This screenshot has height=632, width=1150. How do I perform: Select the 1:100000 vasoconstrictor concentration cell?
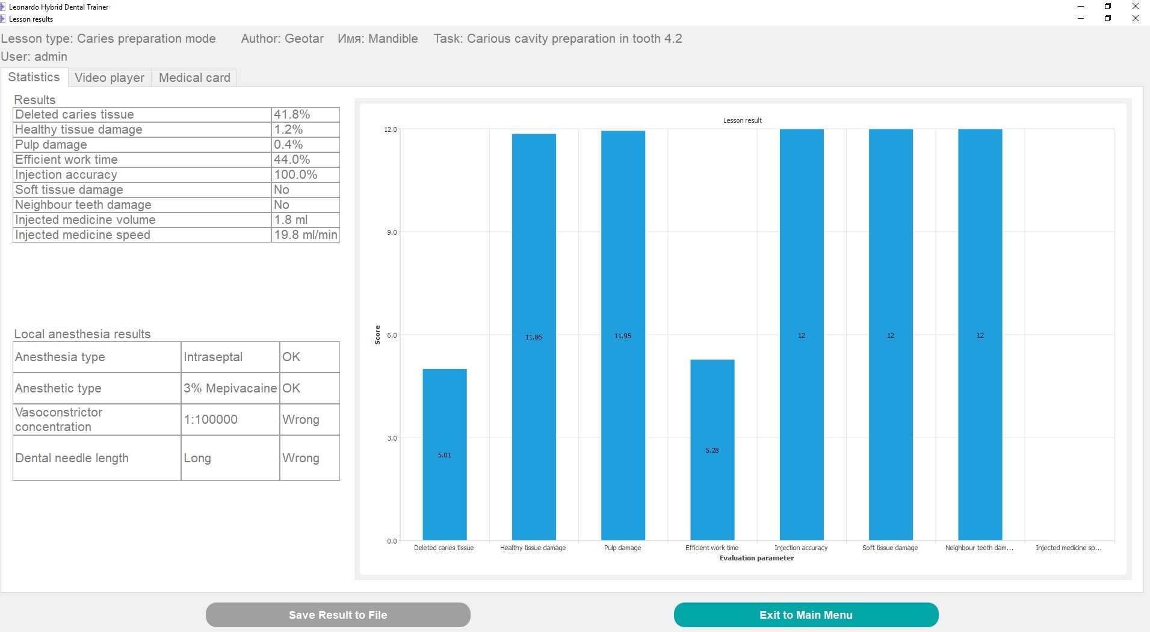coord(230,420)
